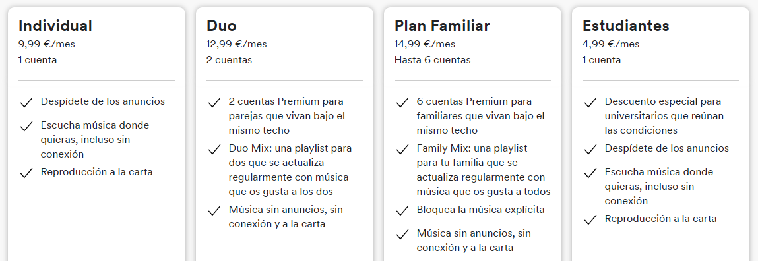This screenshot has width=758, height=261.
Task: Select the Duo plan heading
Action: [222, 25]
